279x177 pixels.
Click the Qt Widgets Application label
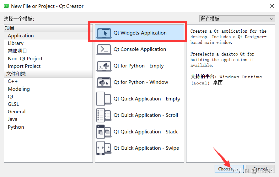(140, 33)
